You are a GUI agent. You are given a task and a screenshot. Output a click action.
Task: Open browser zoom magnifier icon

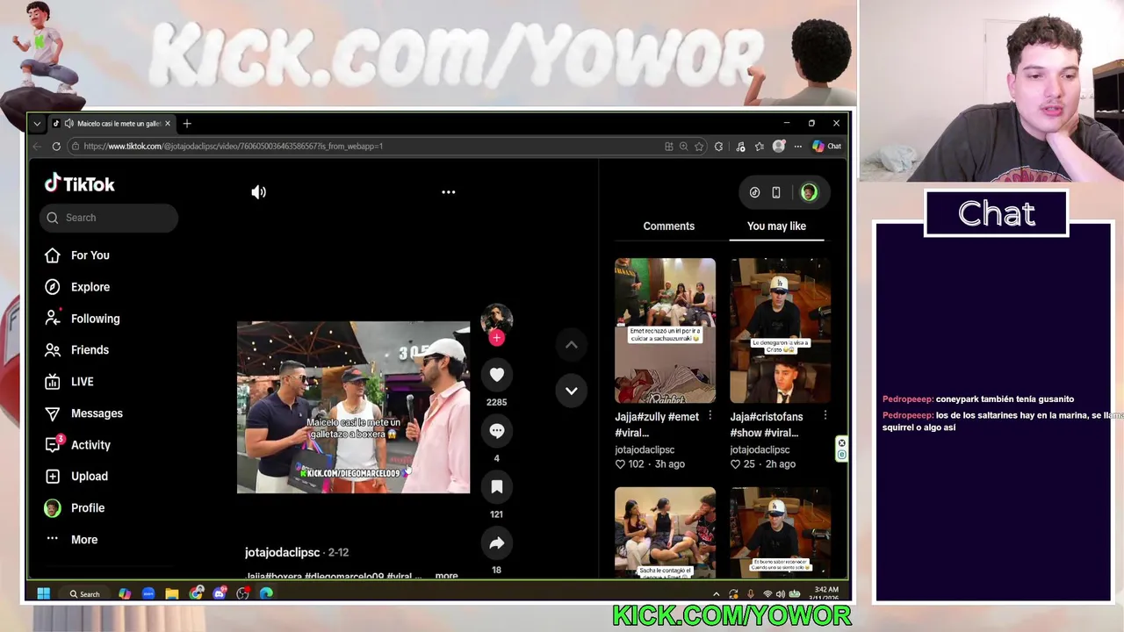[683, 147]
